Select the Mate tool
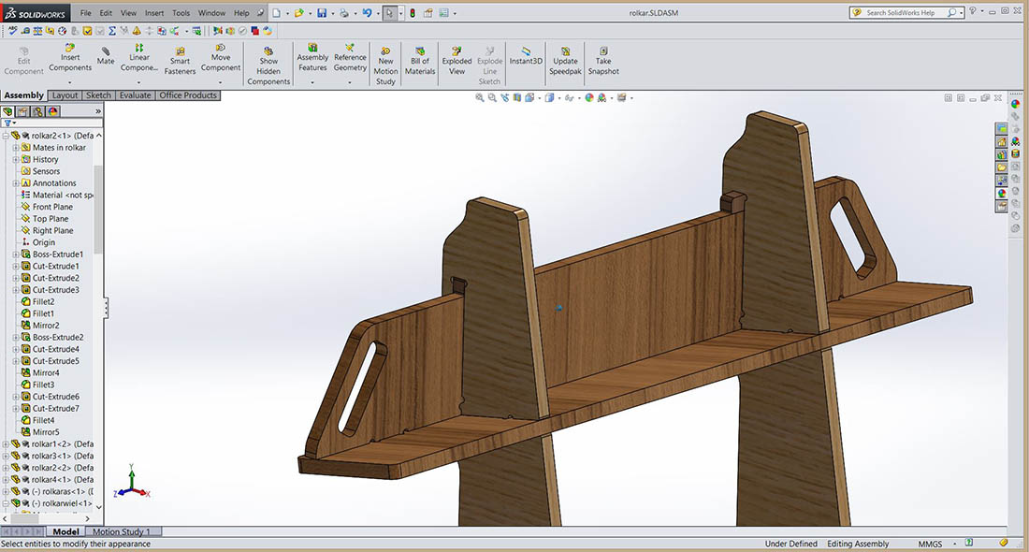Screen dimensions: 1029x552 pyautogui.click(x=106, y=56)
